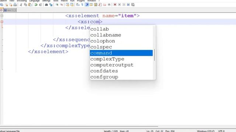
Task: Toggle show all characters pilcrow icon
Action: 82,5
